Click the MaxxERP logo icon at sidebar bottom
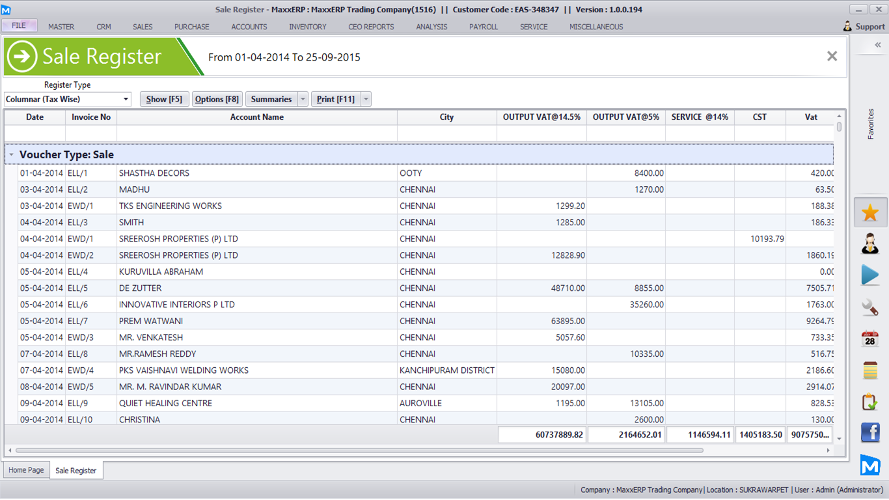 click(870, 465)
